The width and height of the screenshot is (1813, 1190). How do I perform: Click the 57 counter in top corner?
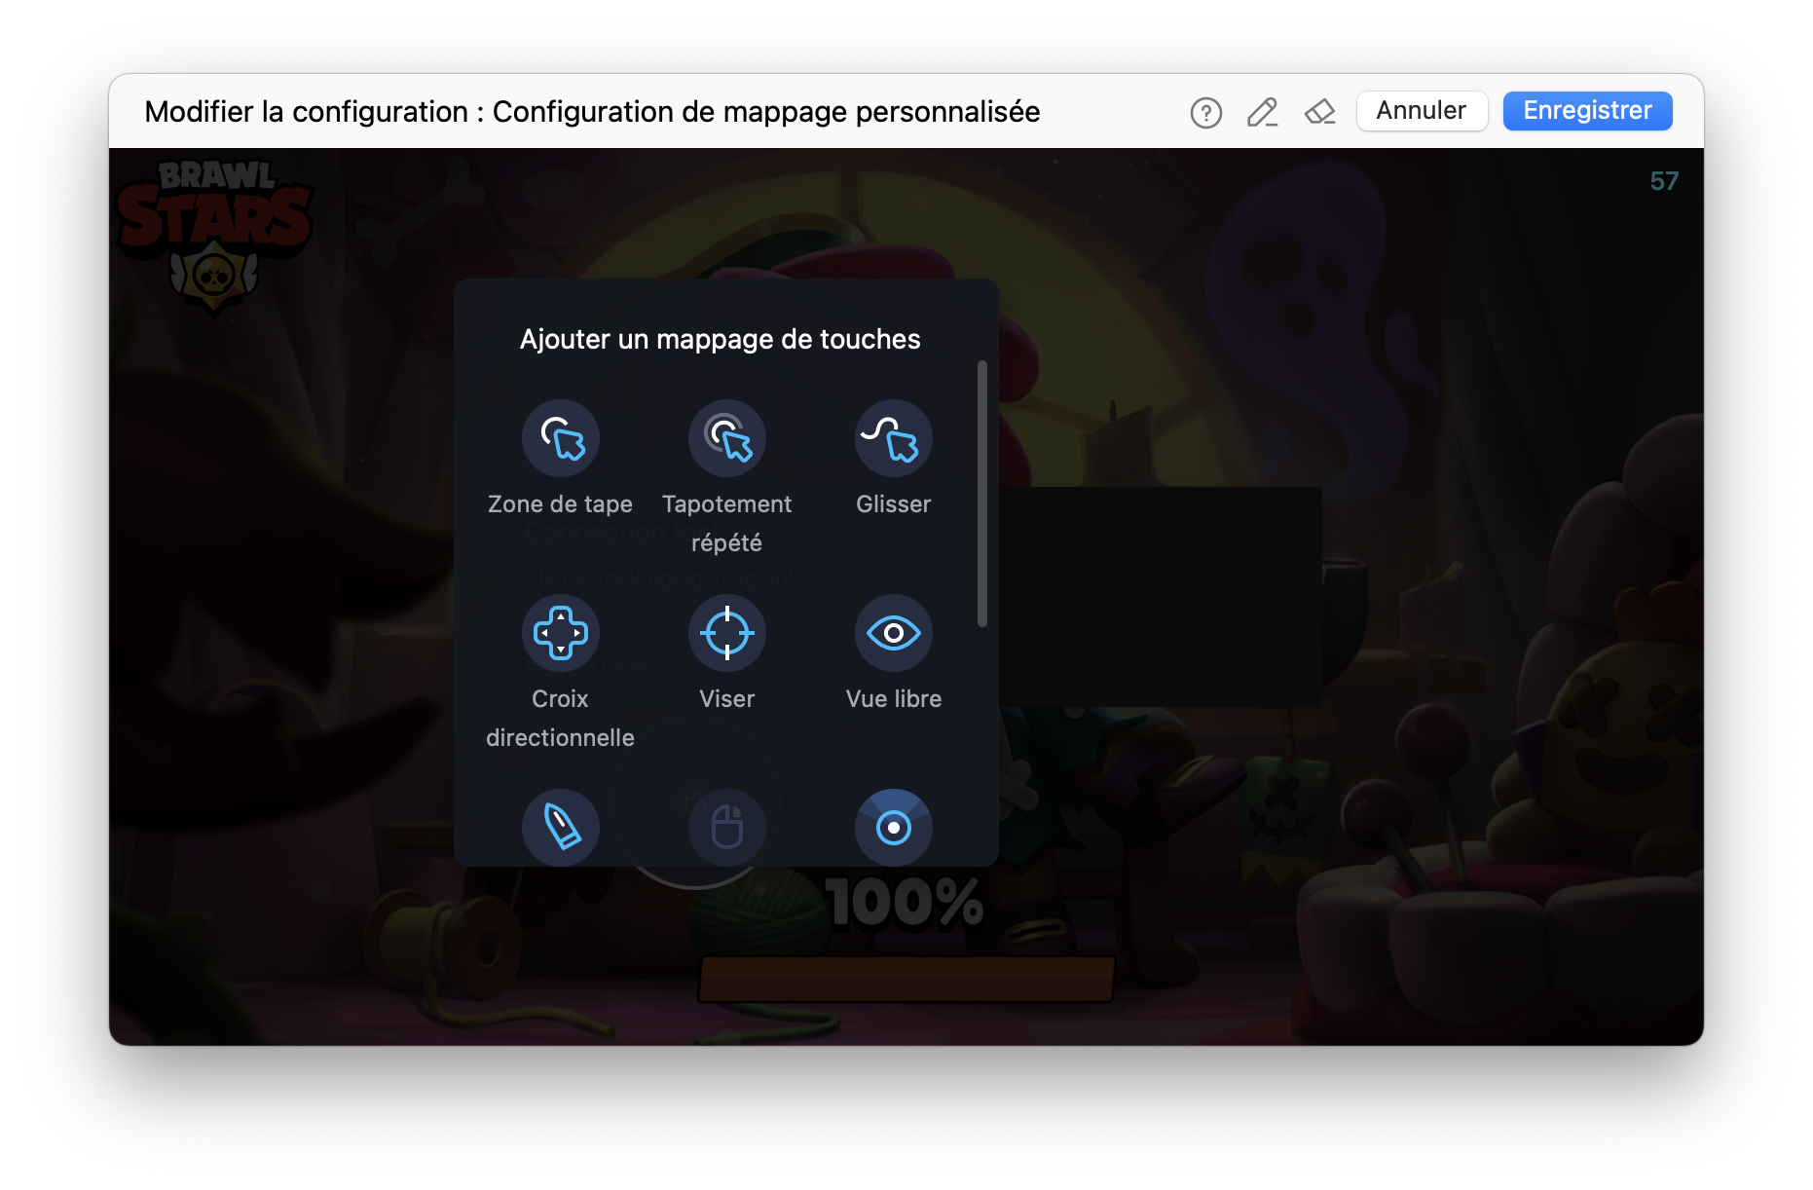(x=1664, y=181)
